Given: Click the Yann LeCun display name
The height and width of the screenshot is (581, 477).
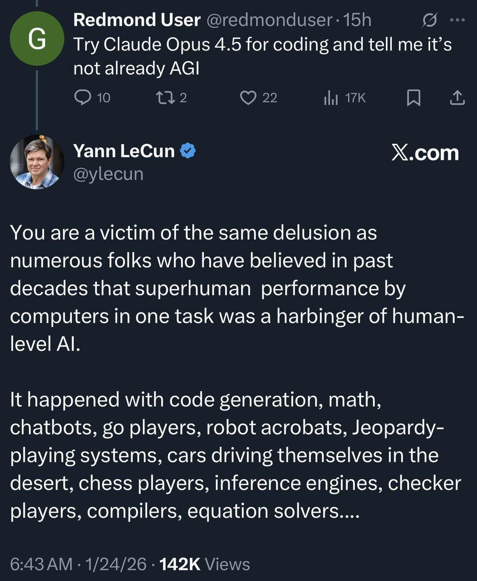Looking at the screenshot, I should [123, 151].
